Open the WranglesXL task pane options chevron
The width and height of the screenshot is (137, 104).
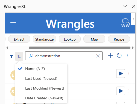coord(125,6)
